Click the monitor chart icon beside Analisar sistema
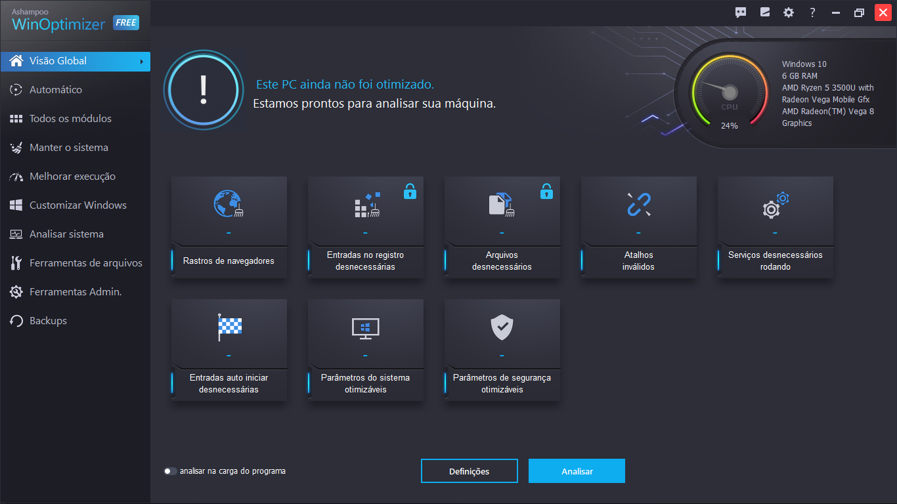 (x=16, y=234)
